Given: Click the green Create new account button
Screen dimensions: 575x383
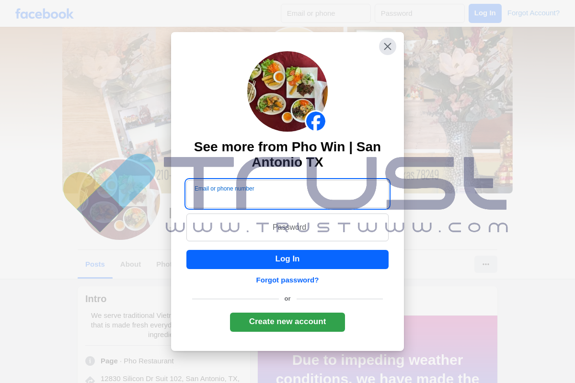Looking at the screenshot, I should [x=287, y=322].
